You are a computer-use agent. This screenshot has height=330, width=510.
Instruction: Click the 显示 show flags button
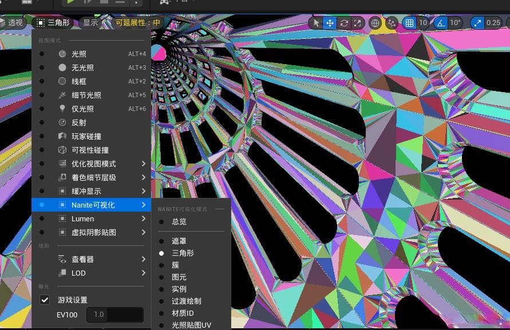click(x=90, y=22)
